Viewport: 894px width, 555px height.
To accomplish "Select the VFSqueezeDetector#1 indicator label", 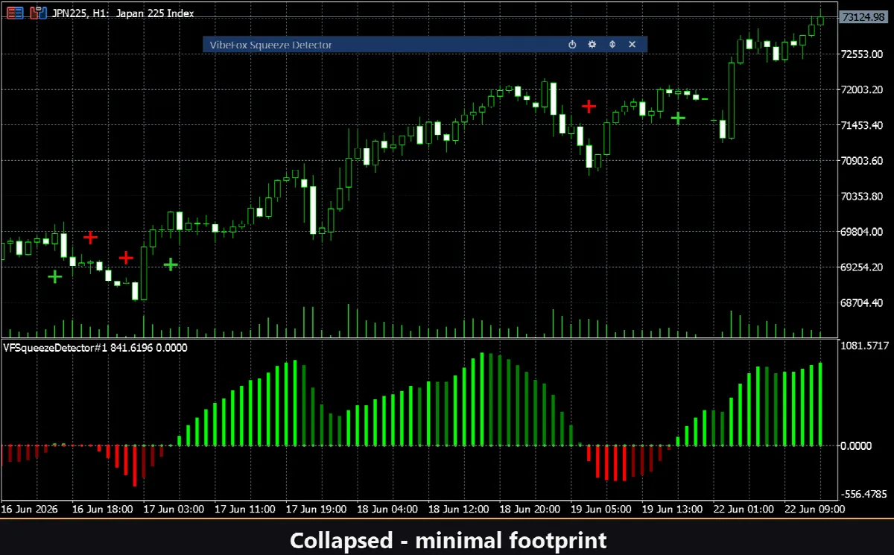I will click(x=95, y=347).
